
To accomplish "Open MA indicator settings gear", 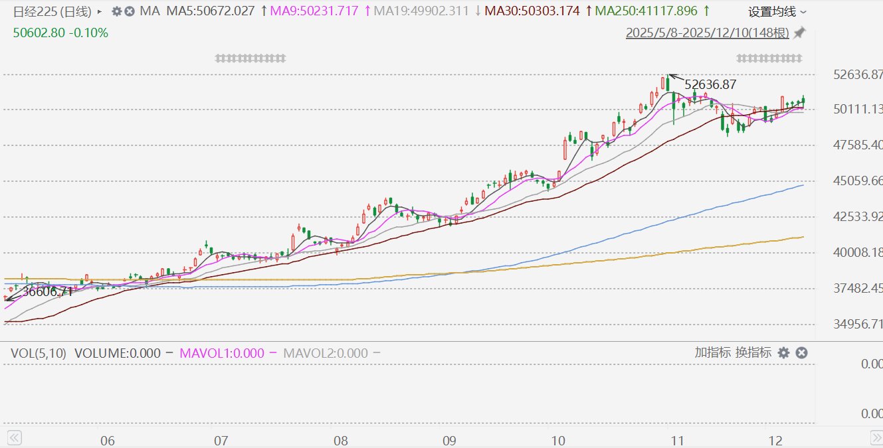I will [x=116, y=11].
